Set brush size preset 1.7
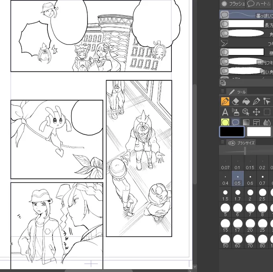 pyautogui.click(x=238, y=194)
